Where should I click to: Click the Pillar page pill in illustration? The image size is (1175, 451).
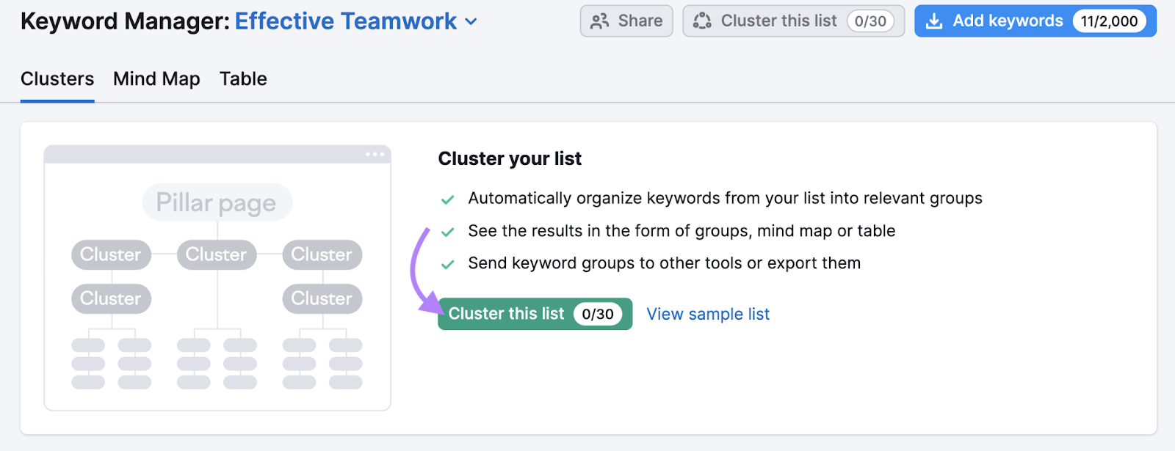[x=217, y=202]
